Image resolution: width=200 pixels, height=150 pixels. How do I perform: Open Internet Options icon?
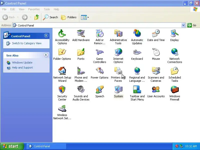click(118, 56)
